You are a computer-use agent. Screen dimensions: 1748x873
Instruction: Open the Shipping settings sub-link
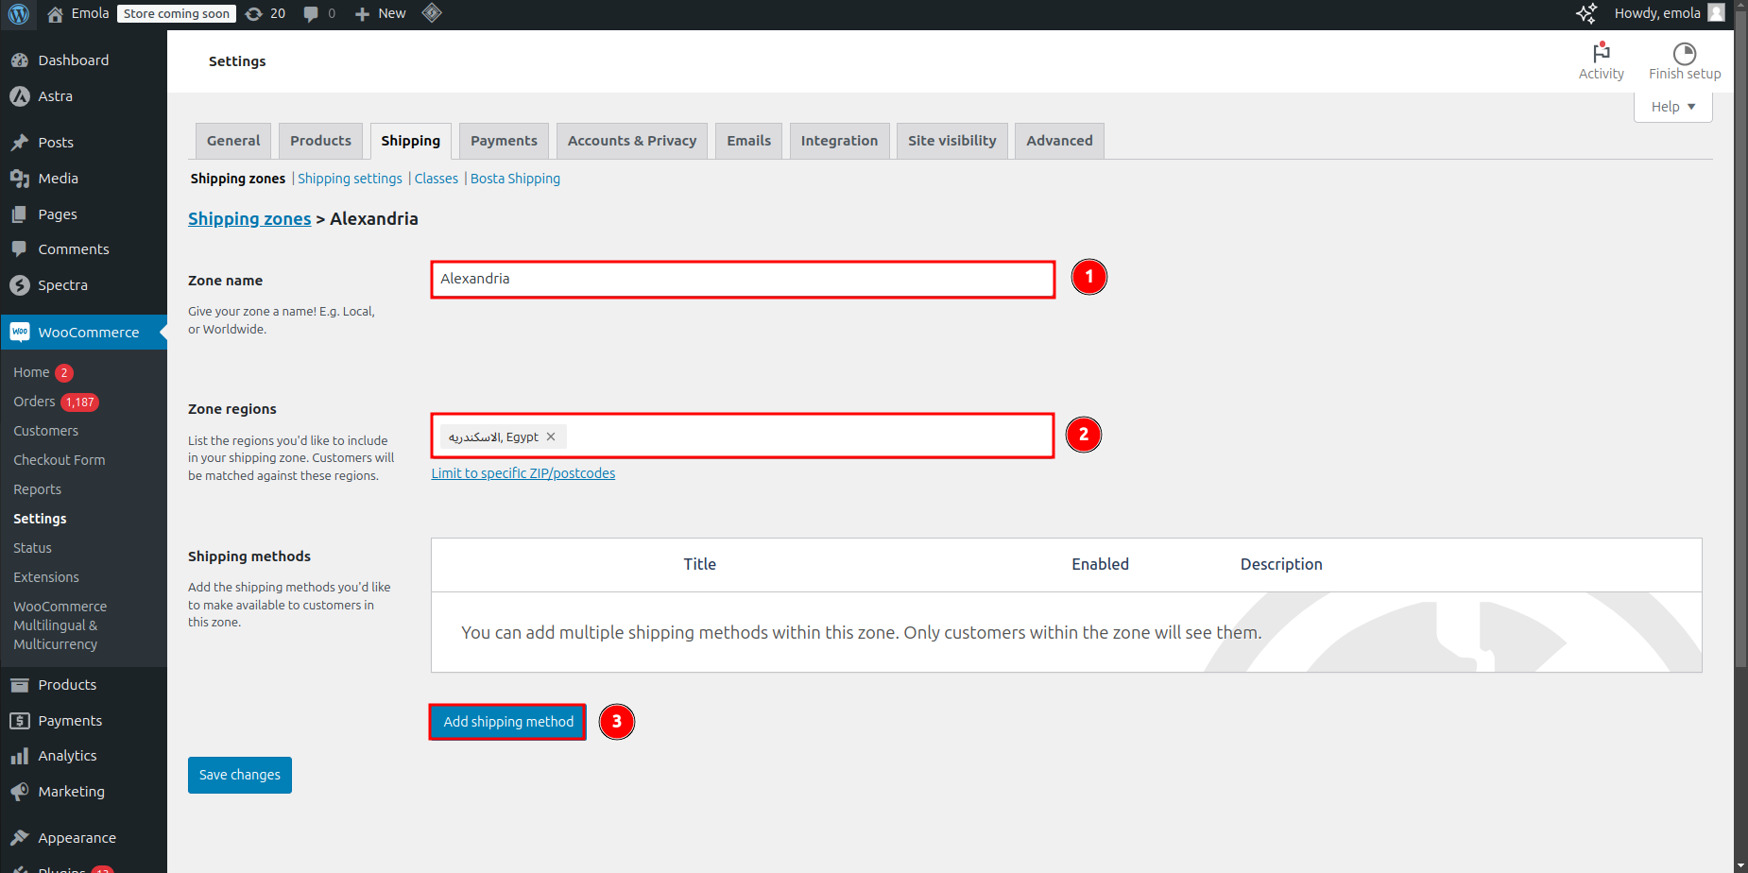(350, 179)
